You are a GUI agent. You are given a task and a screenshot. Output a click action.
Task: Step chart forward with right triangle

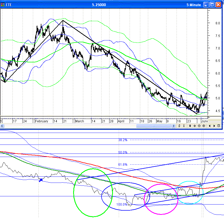click(214, 126)
